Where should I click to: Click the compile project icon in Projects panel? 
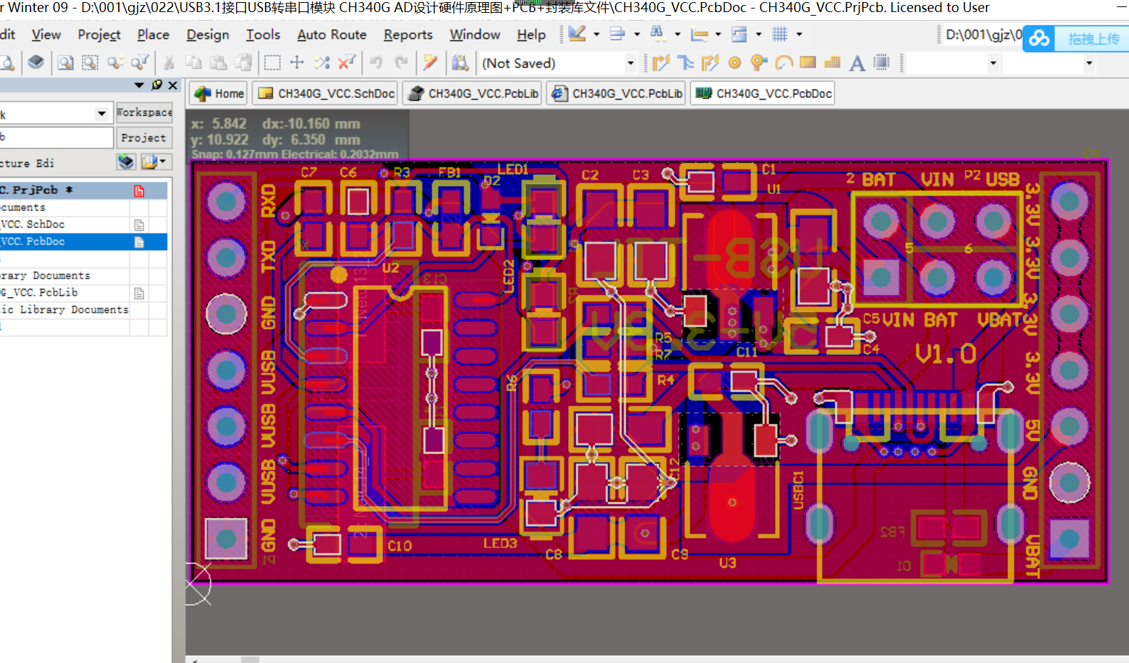click(126, 162)
